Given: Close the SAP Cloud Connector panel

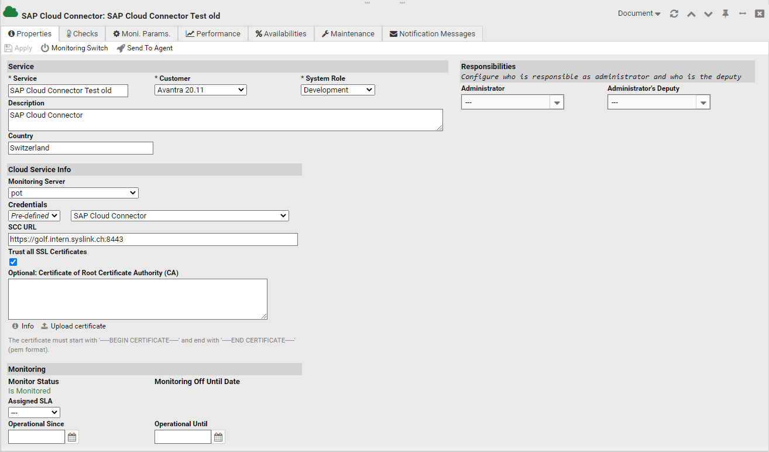Looking at the screenshot, I should click(760, 13).
